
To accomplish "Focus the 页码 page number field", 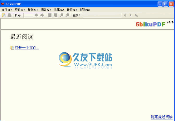I will tap(28, 15).
